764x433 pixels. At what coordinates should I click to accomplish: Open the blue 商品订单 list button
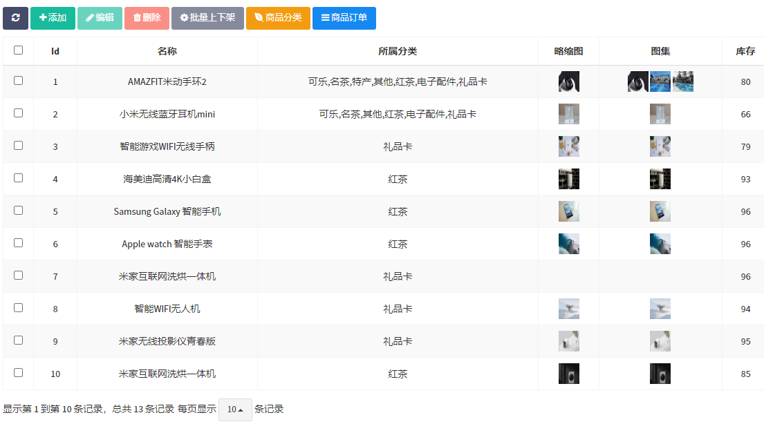click(x=344, y=18)
